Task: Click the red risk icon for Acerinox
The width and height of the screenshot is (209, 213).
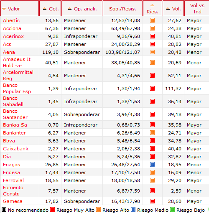Action: pos(152,36)
